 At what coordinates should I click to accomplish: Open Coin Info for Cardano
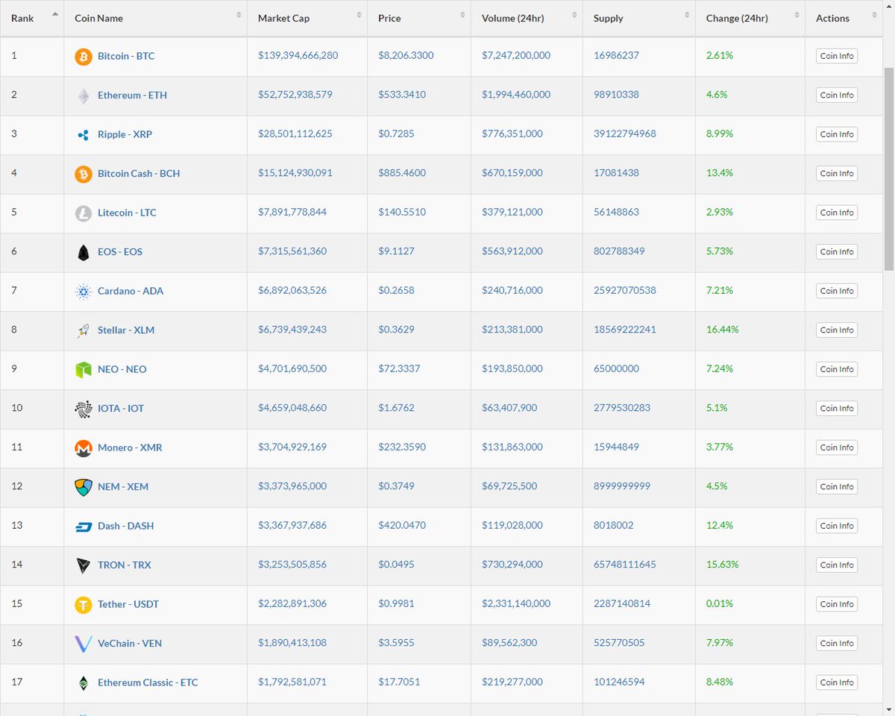(837, 291)
